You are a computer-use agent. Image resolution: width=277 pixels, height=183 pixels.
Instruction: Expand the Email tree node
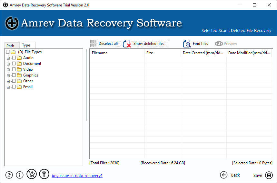point(8,87)
